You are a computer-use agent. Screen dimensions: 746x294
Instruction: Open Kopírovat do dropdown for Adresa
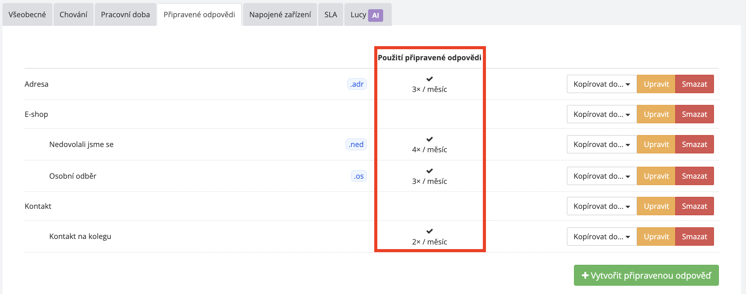coord(601,84)
